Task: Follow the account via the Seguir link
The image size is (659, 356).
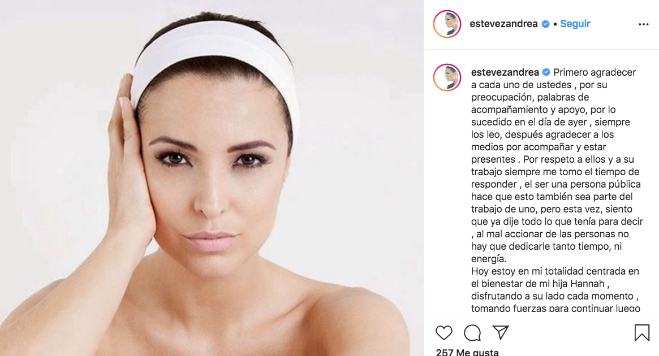Action: point(575,24)
